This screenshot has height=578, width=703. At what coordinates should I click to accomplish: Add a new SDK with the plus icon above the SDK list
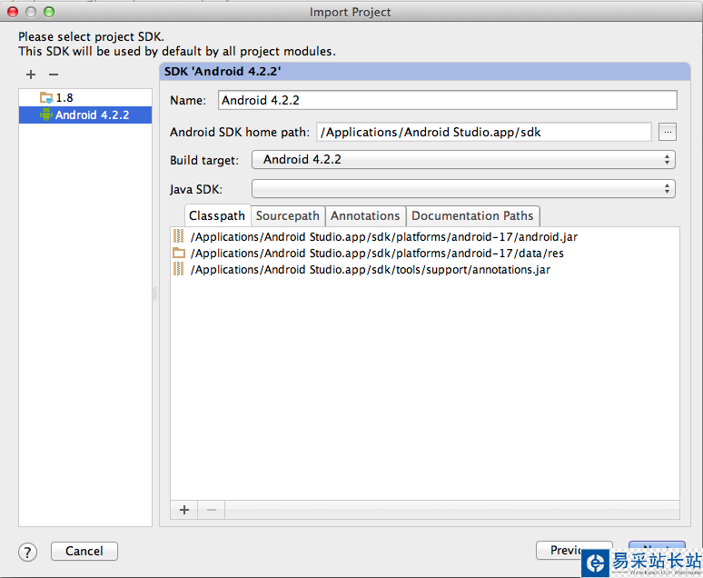click(31, 75)
